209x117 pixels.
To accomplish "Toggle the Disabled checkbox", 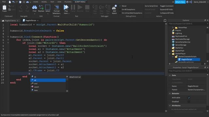I will coord(189,102).
